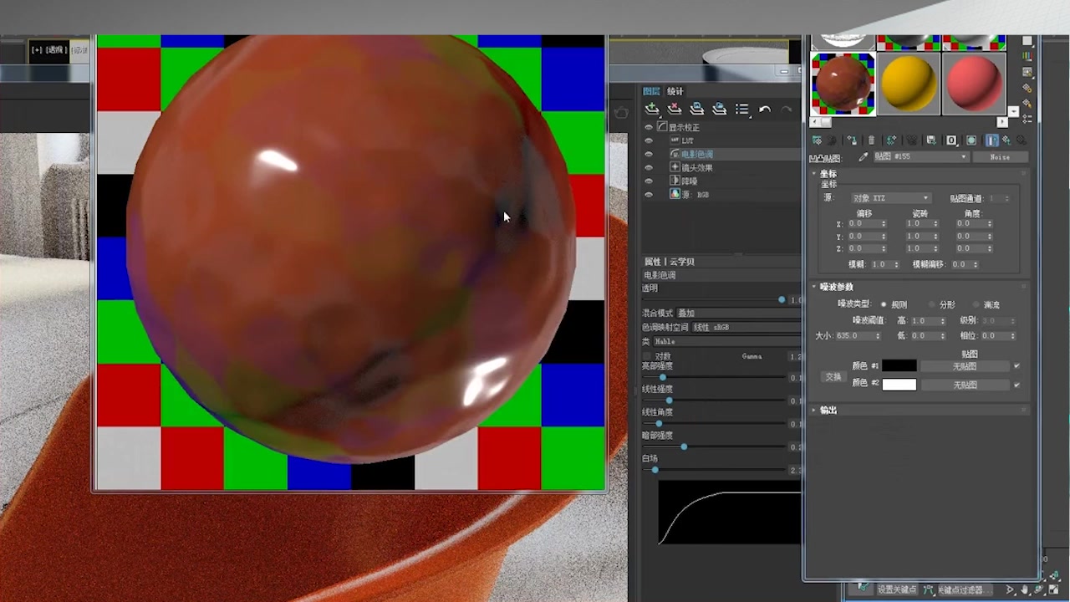Image resolution: width=1070 pixels, height=602 pixels.
Task: Enable the 对数 checkbox
Action: click(647, 356)
